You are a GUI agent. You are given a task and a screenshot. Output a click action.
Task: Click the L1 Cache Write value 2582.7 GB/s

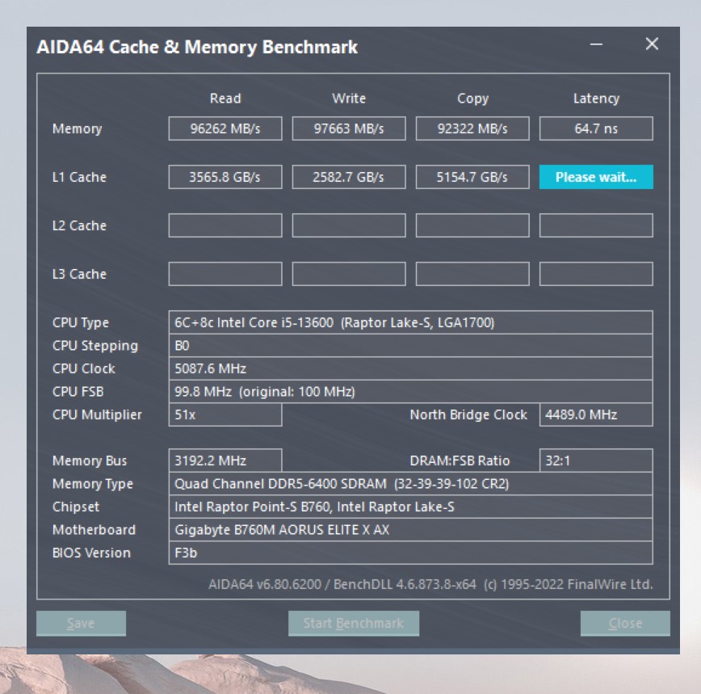pos(349,177)
